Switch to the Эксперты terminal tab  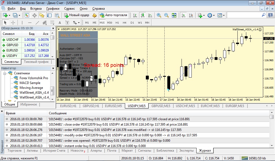pos(186,151)
